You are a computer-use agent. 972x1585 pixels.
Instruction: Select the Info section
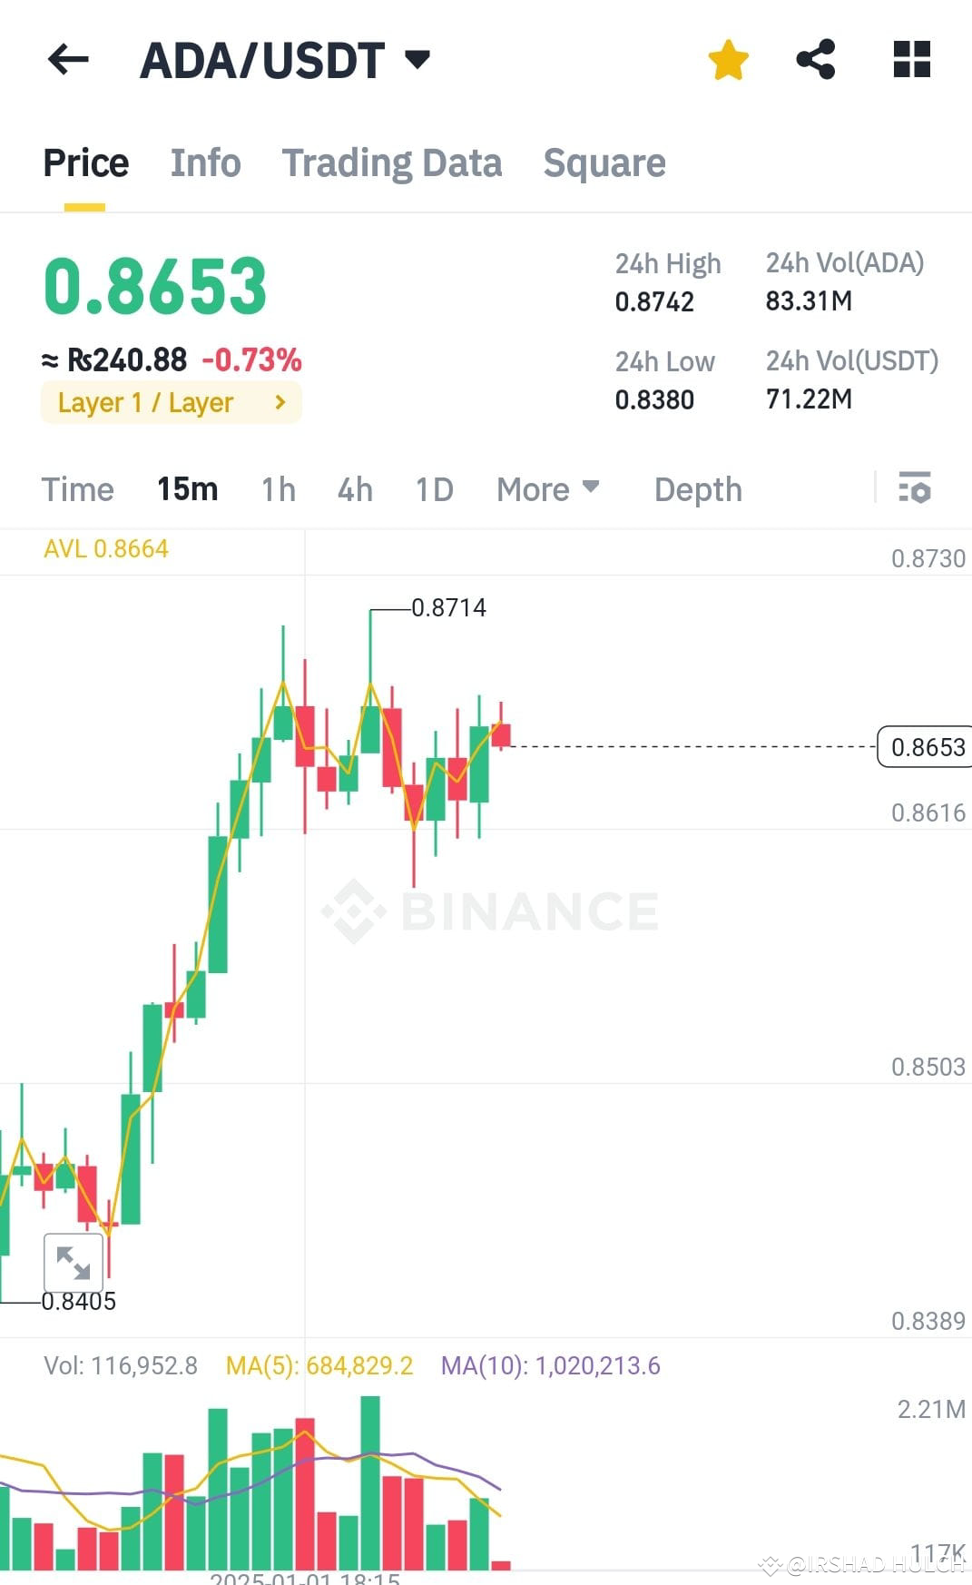(204, 163)
